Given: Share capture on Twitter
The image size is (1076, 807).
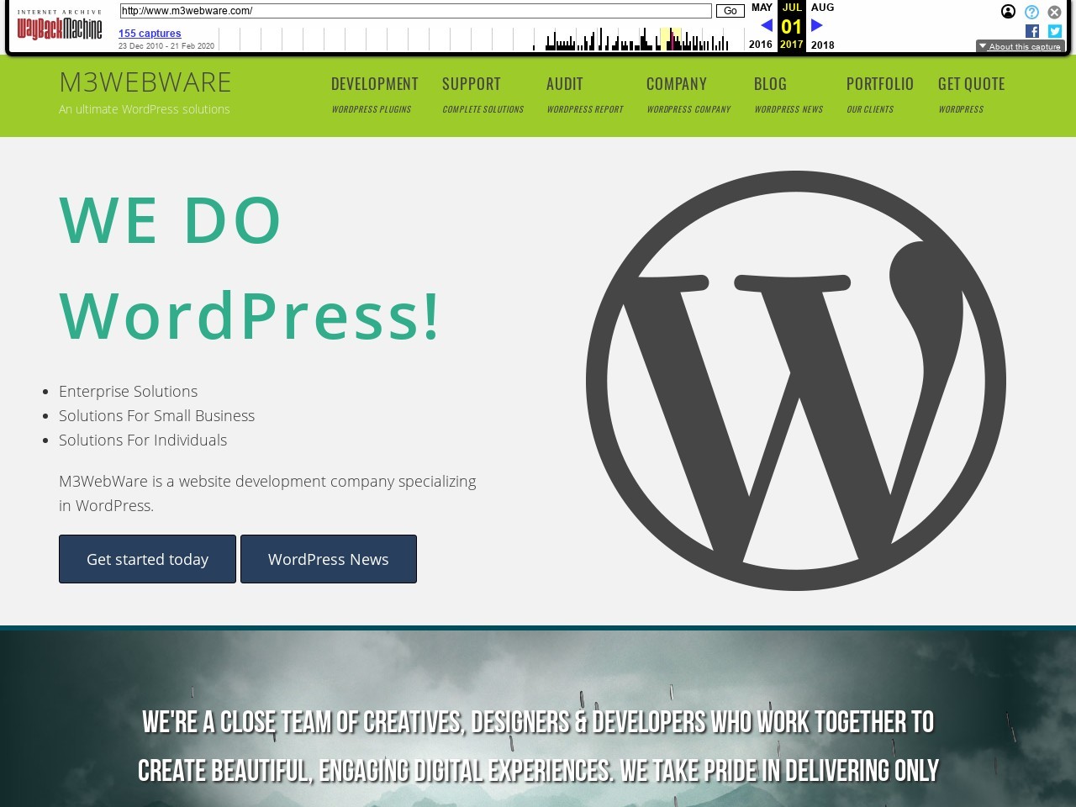Looking at the screenshot, I should tap(1054, 31).
